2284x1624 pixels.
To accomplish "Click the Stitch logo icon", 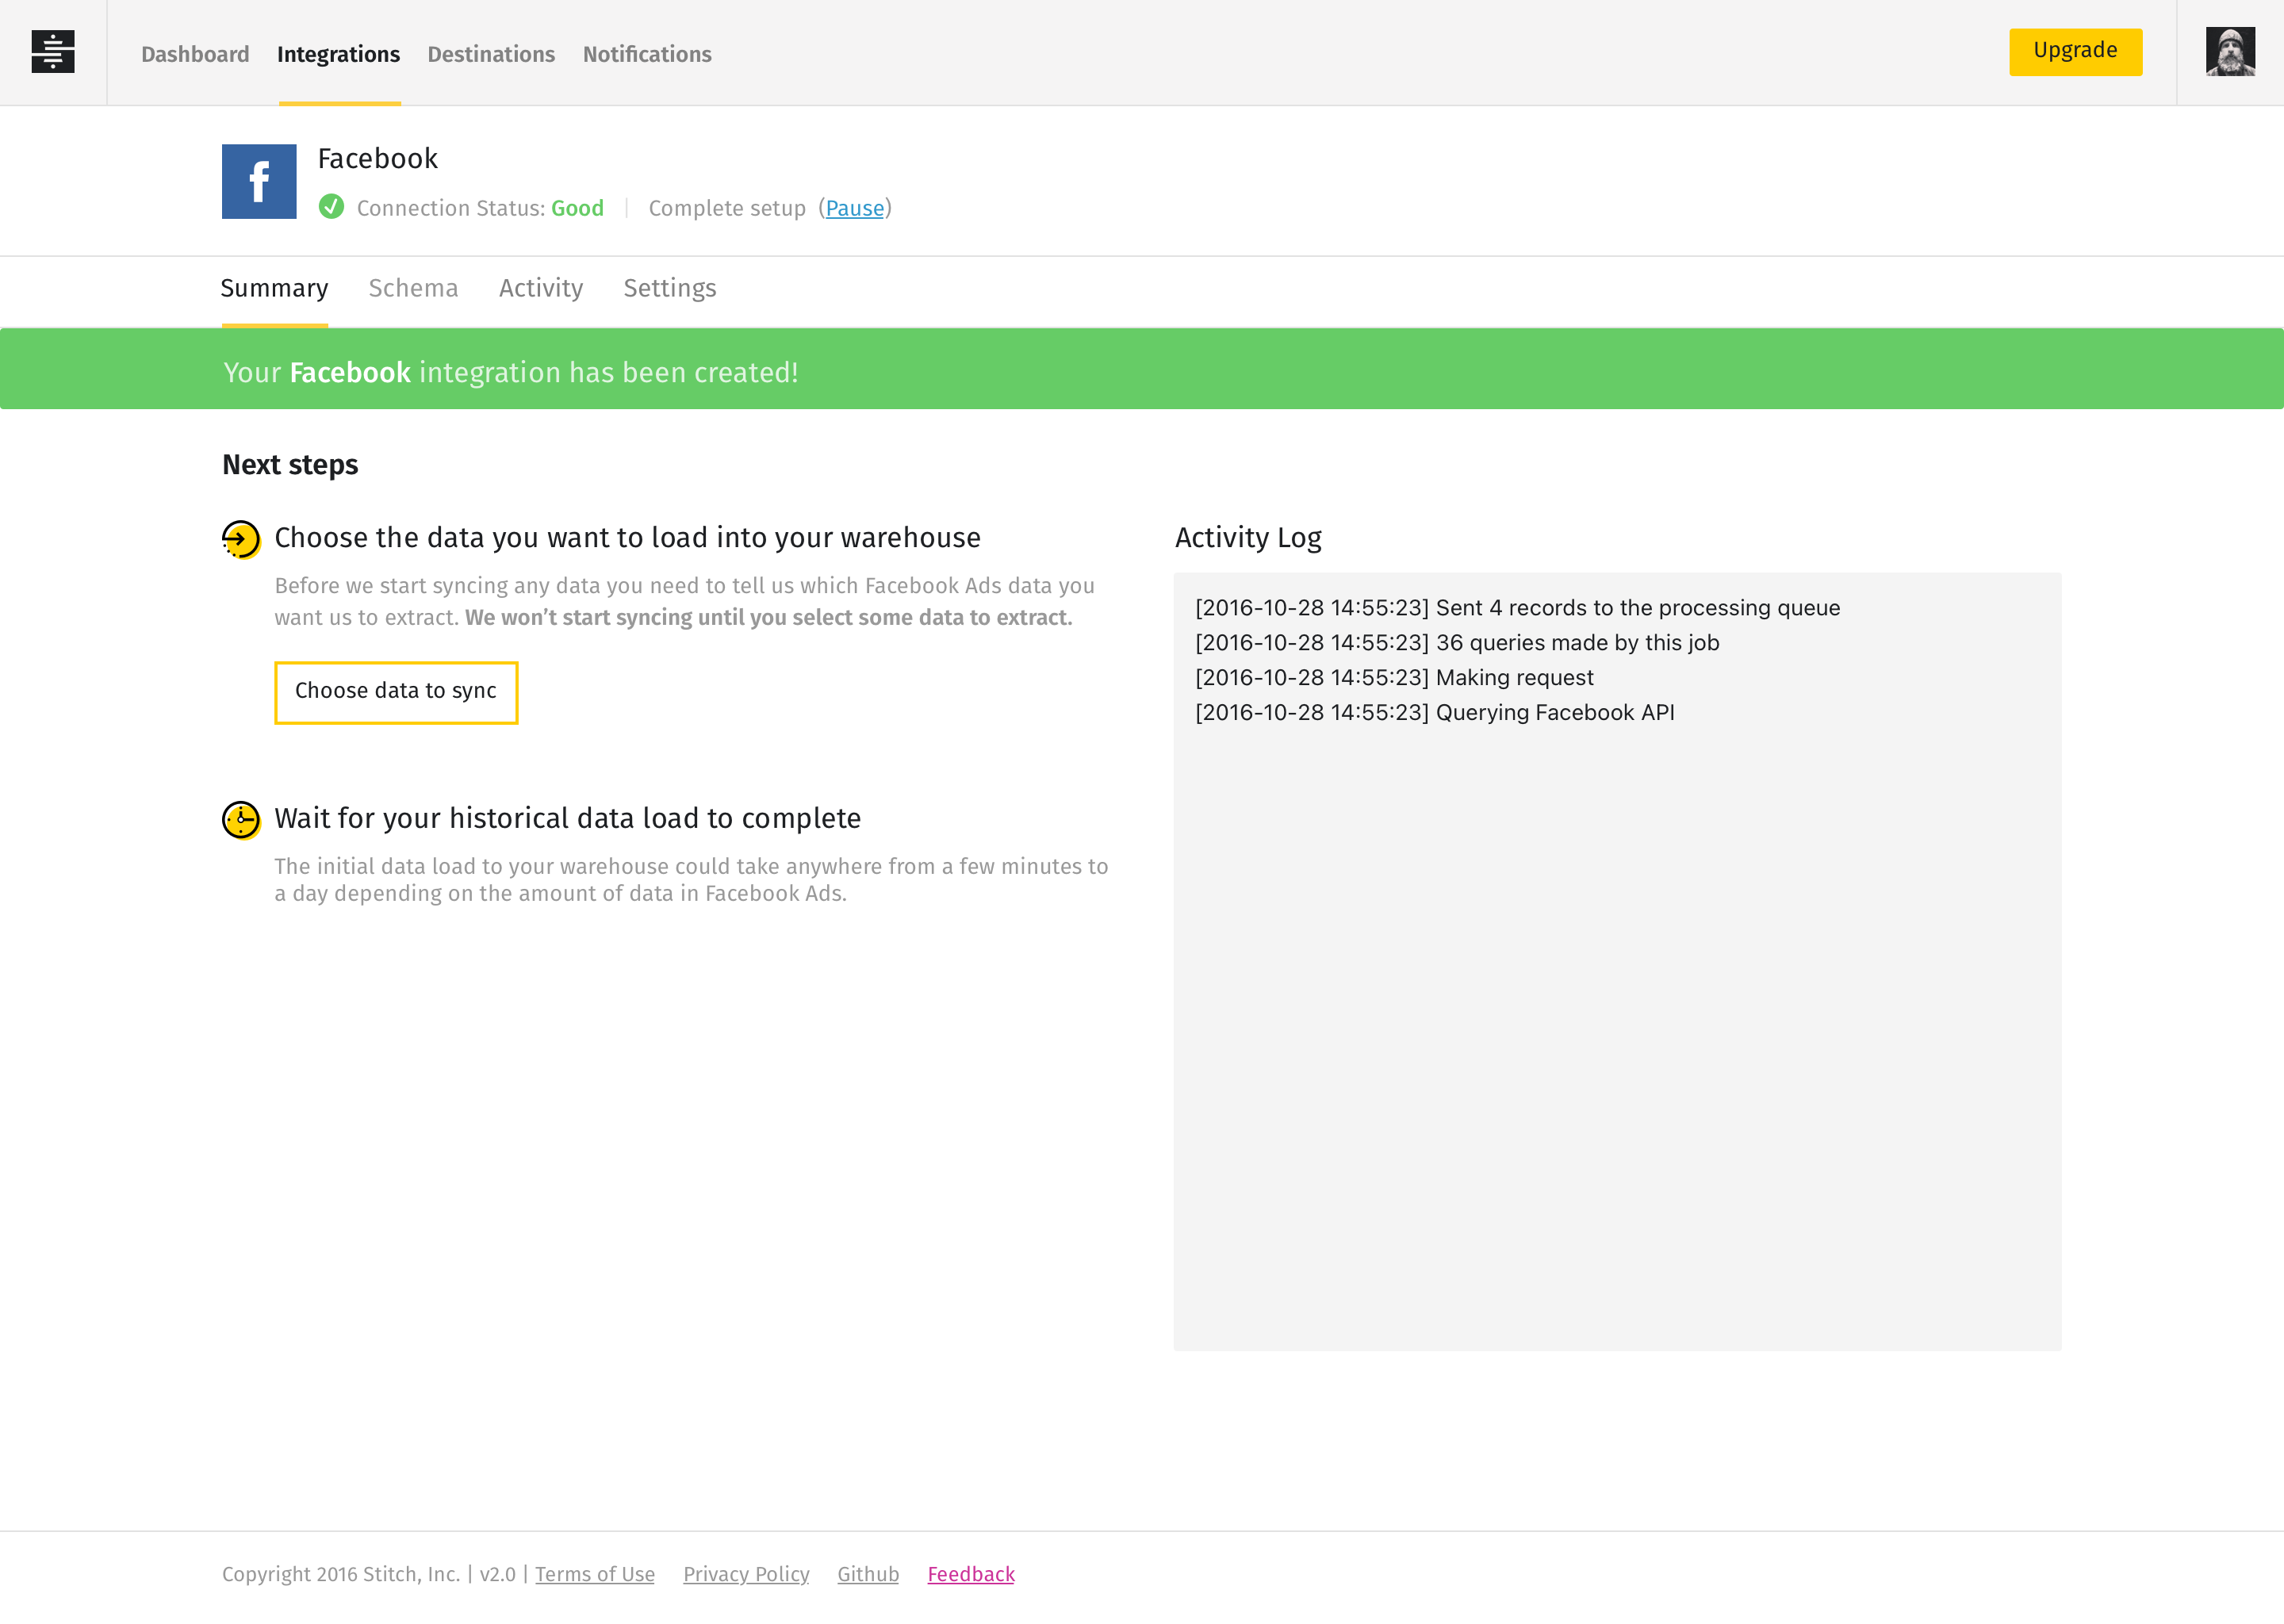I will [53, 52].
